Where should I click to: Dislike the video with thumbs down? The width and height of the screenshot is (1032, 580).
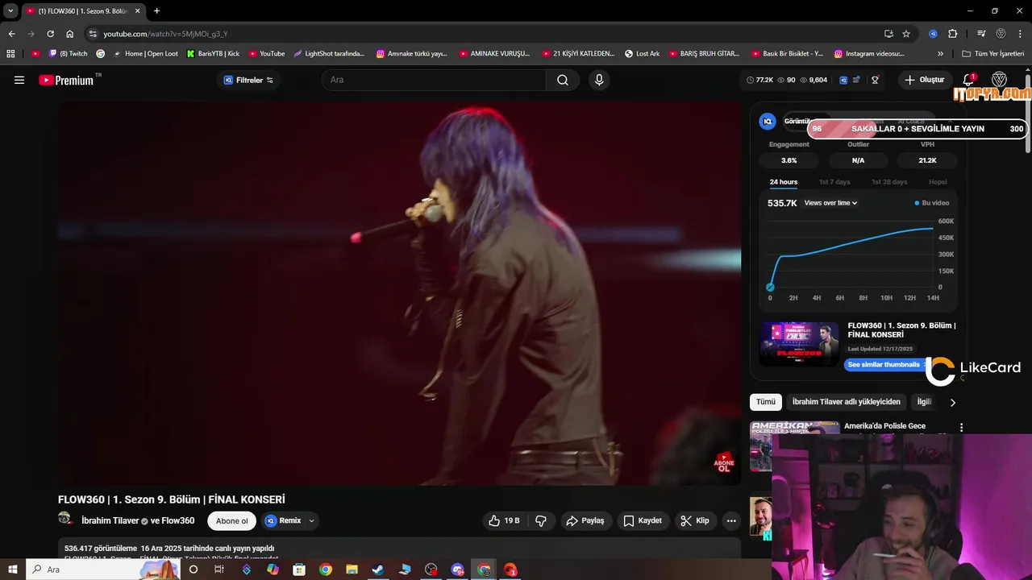click(x=541, y=521)
